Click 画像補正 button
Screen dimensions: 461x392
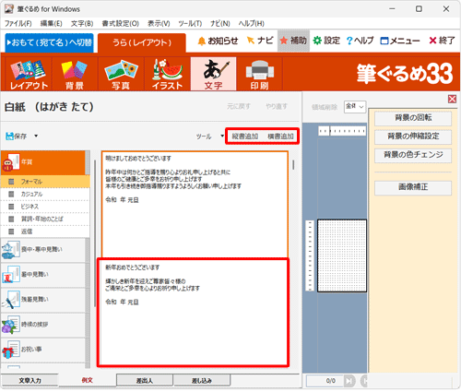pyautogui.click(x=413, y=187)
